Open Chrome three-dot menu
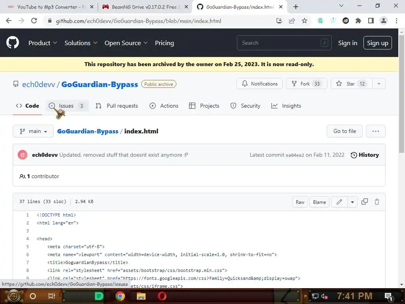The height and width of the screenshot is (304, 405). coord(396,21)
